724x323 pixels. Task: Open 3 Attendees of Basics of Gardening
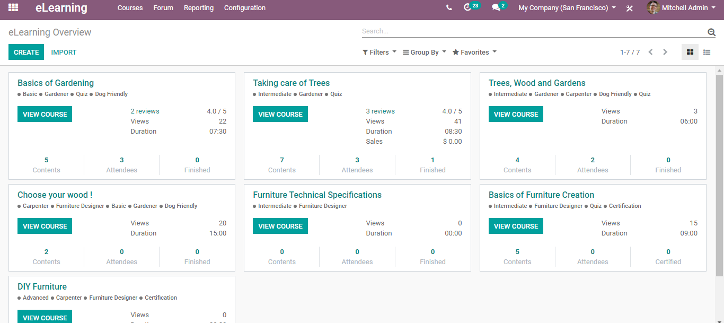point(122,165)
